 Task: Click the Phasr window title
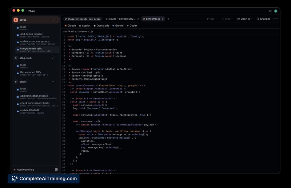(32, 11)
